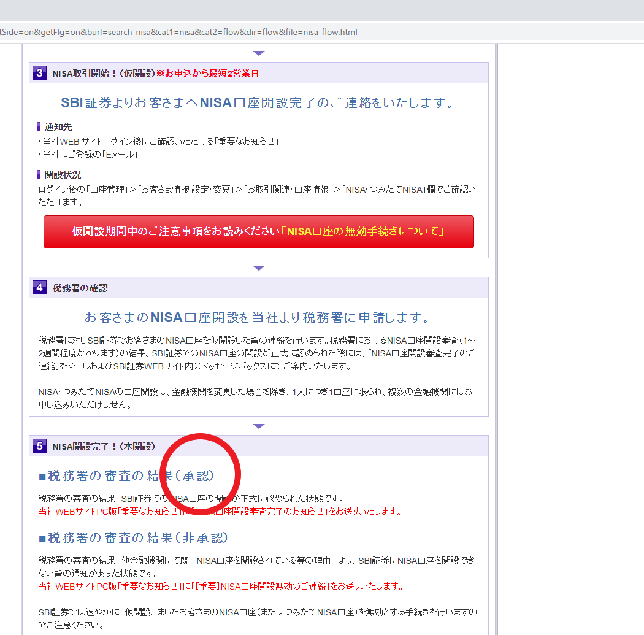Image resolution: width=644 pixels, height=635 pixels.
Task: Click the red line about 「【重要】NISA口座開設無効のご連絡」
Action: [x=221, y=586]
